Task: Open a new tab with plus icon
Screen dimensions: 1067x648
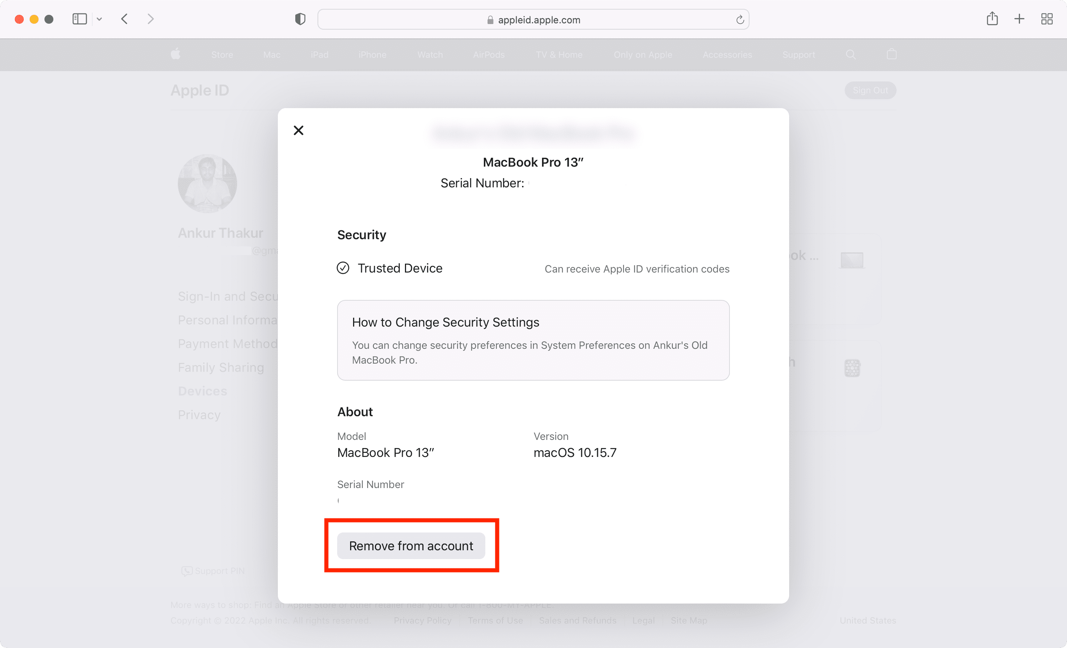Action: [x=1019, y=19]
